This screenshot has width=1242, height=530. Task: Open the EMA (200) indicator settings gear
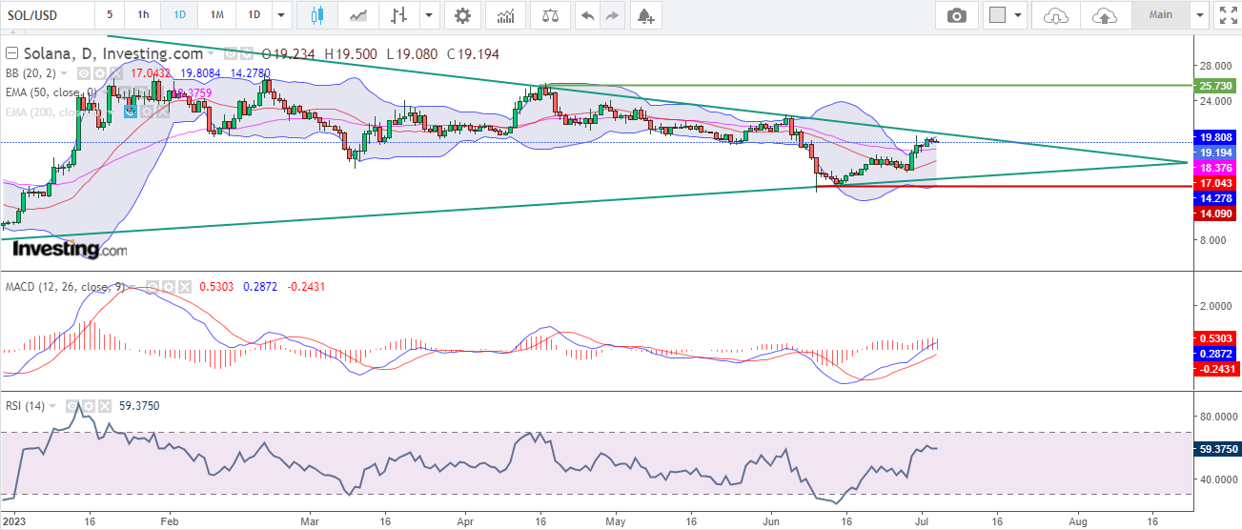(x=146, y=112)
